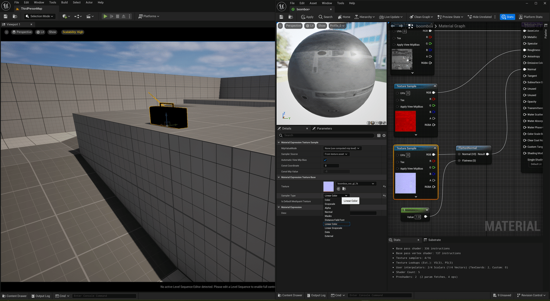The image size is (550, 301).
Task: Open the Cinematics clapperboard menu
Action: pyautogui.click(x=90, y=17)
